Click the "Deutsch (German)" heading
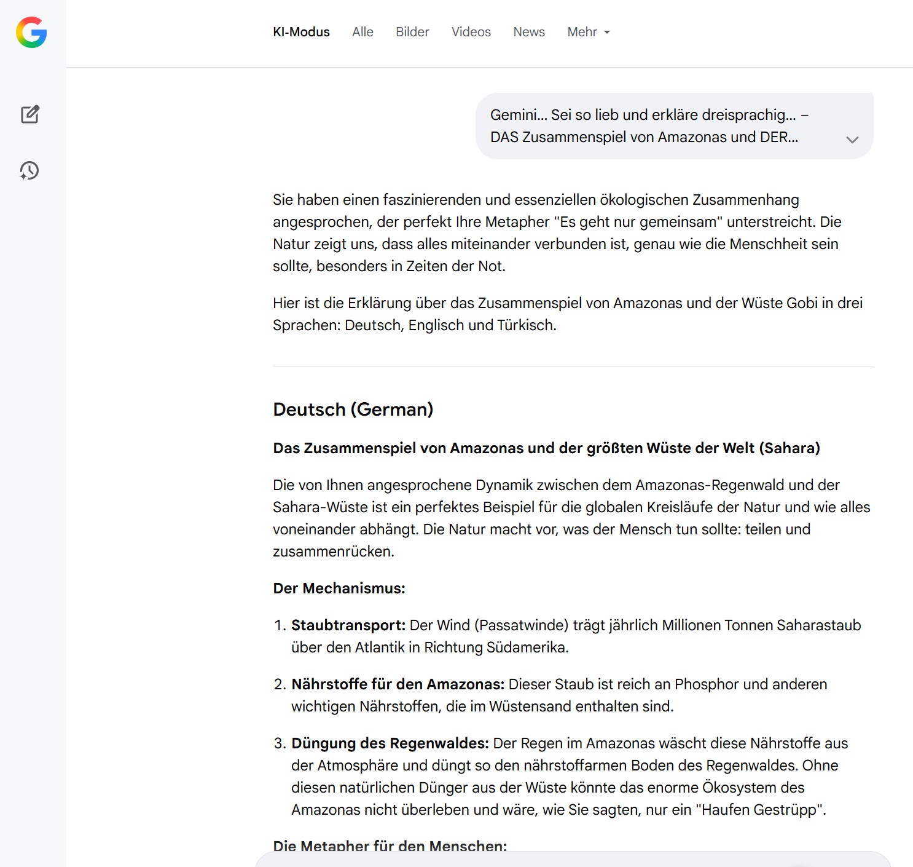The image size is (913, 867). click(x=353, y=410)
